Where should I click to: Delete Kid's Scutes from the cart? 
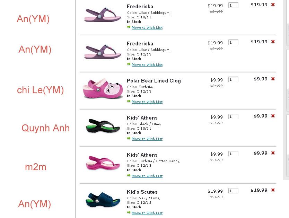pos(273,190)
